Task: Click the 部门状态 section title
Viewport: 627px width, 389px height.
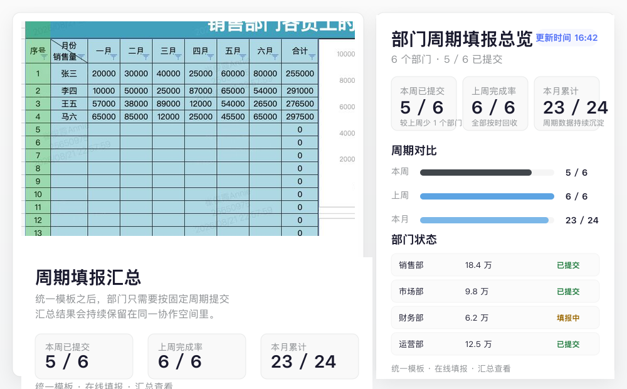Action: click(414, 240)
